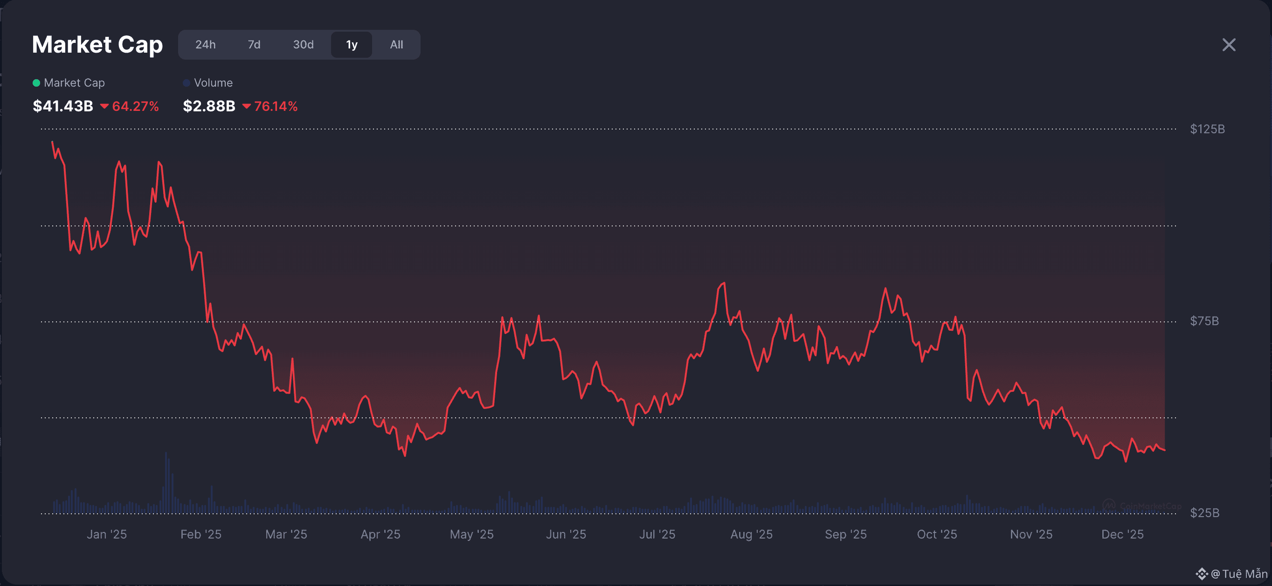This screenshot has width=1272, height=586.
Task: Show the 30d time range
Action: (303, 45)
